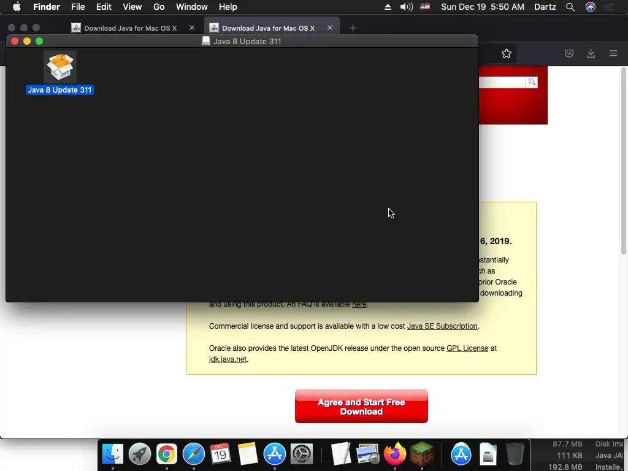Viewport: 628px width, 471px height.
Task: Open the Firefox hamburger menu
Action: (x=613, y=53)
